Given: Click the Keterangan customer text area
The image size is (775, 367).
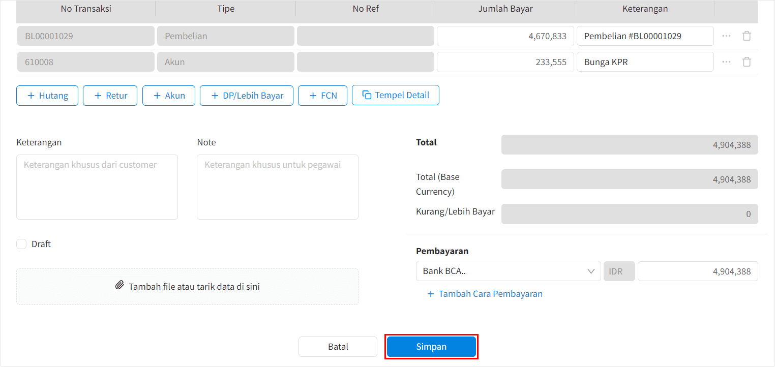Looking at the screenshot, I should [97, 187].
